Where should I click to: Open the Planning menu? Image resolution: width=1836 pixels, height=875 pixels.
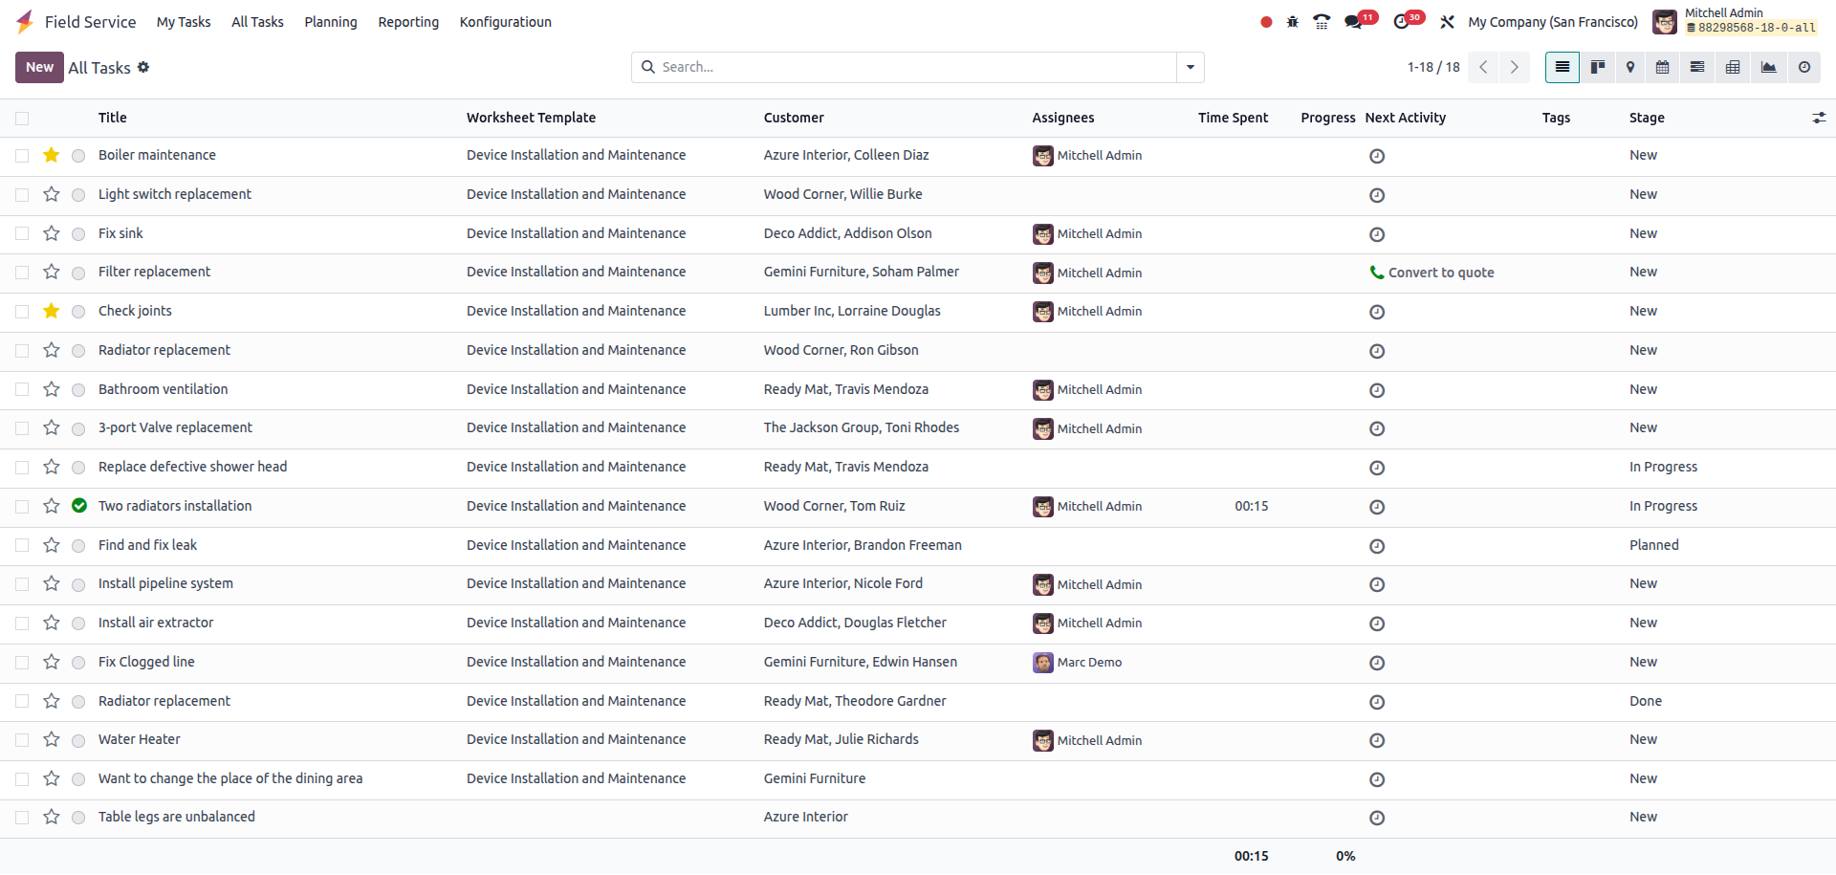(x=331, y=22)
